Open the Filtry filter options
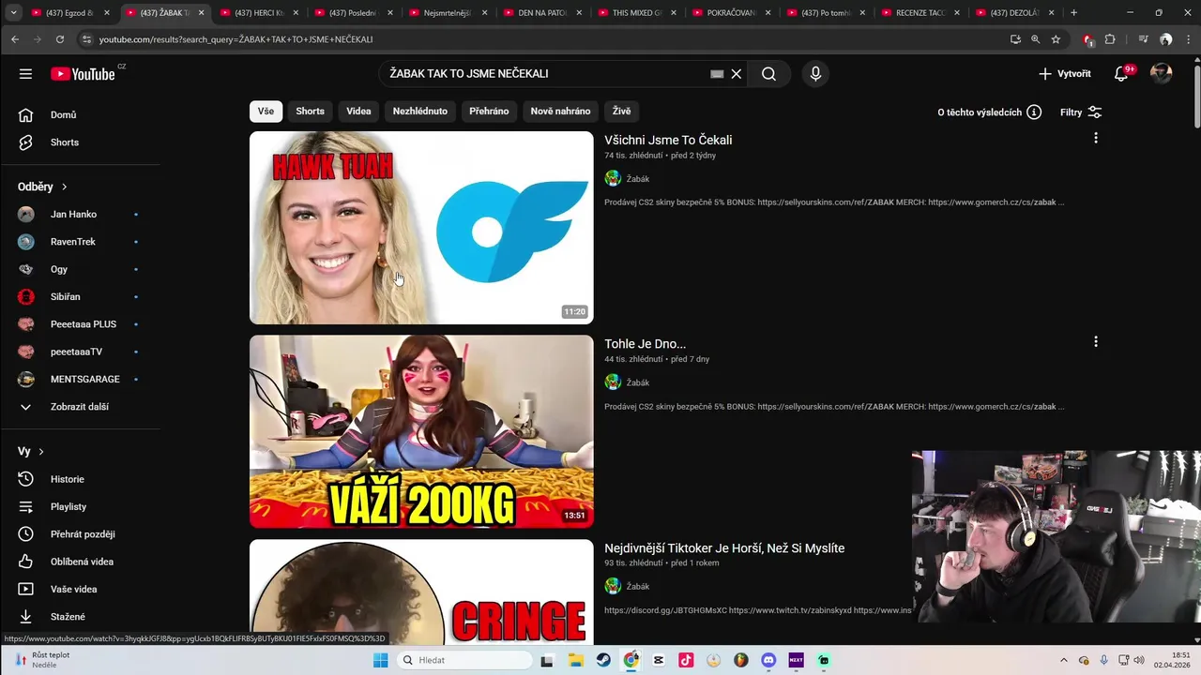 pos(1081,112)
